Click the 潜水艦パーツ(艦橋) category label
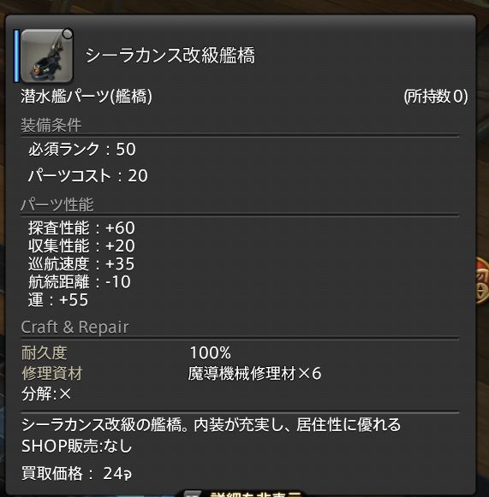The image size is (489, 497). click(86, 96)
